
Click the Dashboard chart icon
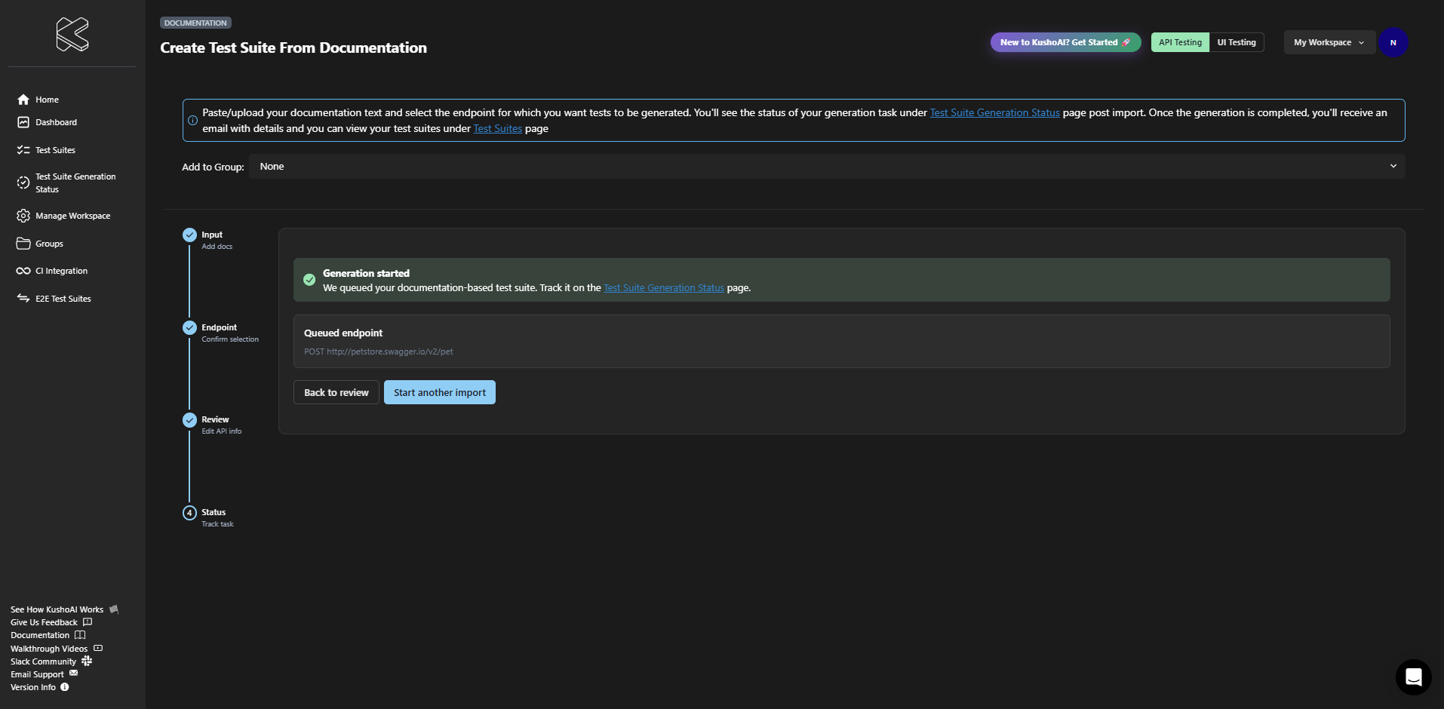coord(23,122)
